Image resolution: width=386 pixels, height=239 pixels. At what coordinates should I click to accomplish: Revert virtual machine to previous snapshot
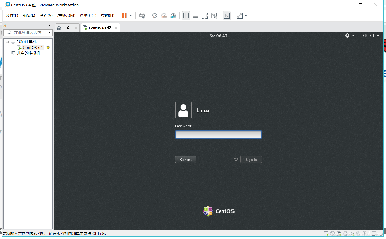pyautogui.click(x=164, y=16)
